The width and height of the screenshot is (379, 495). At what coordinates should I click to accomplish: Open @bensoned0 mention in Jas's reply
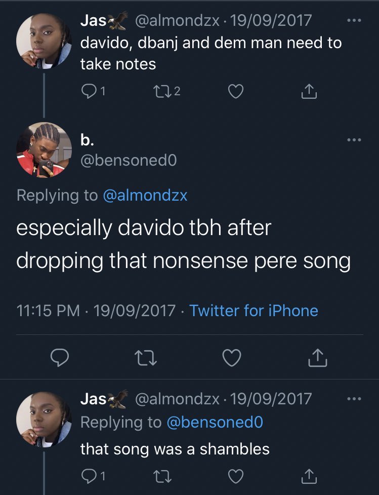tap(215, 422)
